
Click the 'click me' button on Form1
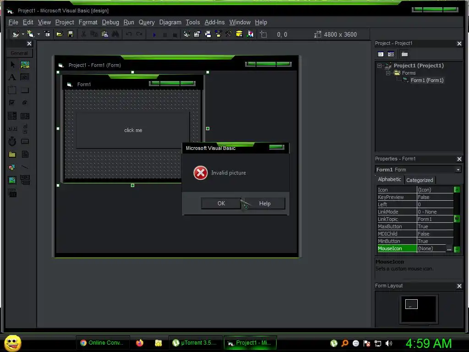point(133,130)
